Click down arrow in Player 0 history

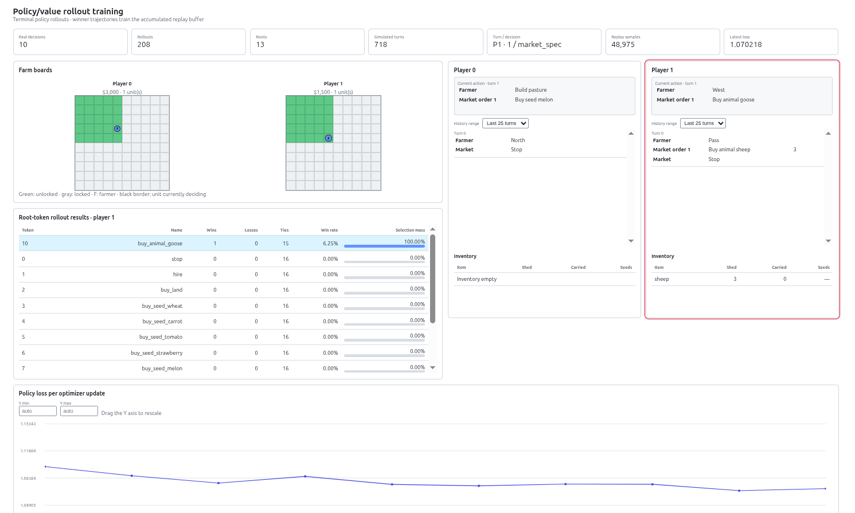click(x=631, y=241)
